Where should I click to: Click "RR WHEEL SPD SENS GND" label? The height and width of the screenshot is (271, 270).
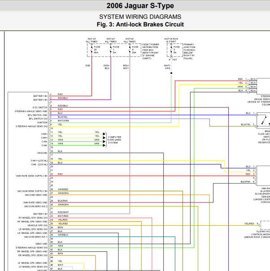(x=32, y=251)
